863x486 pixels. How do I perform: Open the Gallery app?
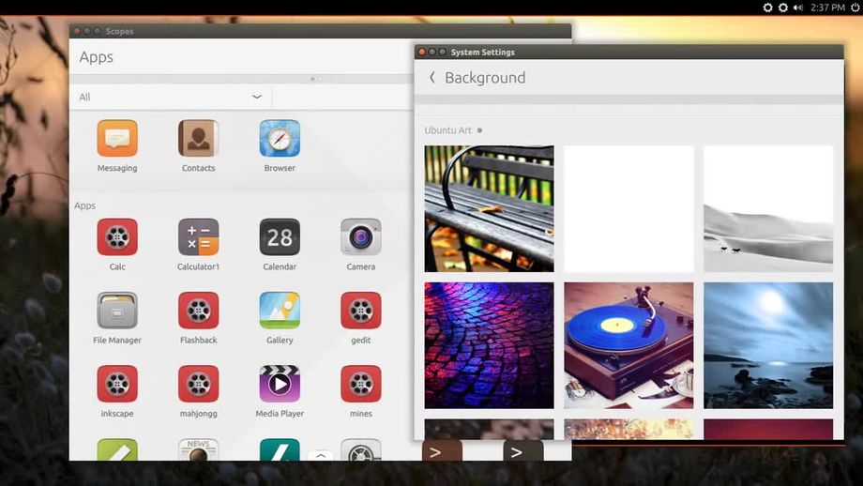280,311
